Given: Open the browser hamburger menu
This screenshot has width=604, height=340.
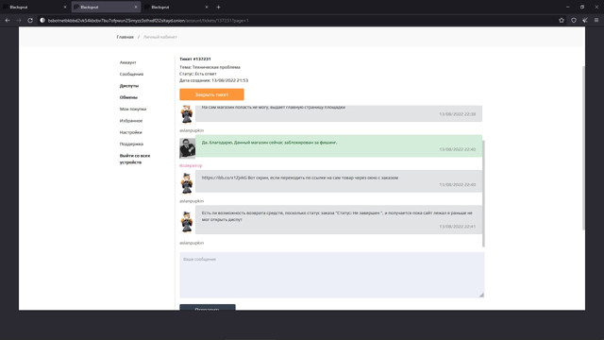Looking at the screenshot, I should coord(596,21).
